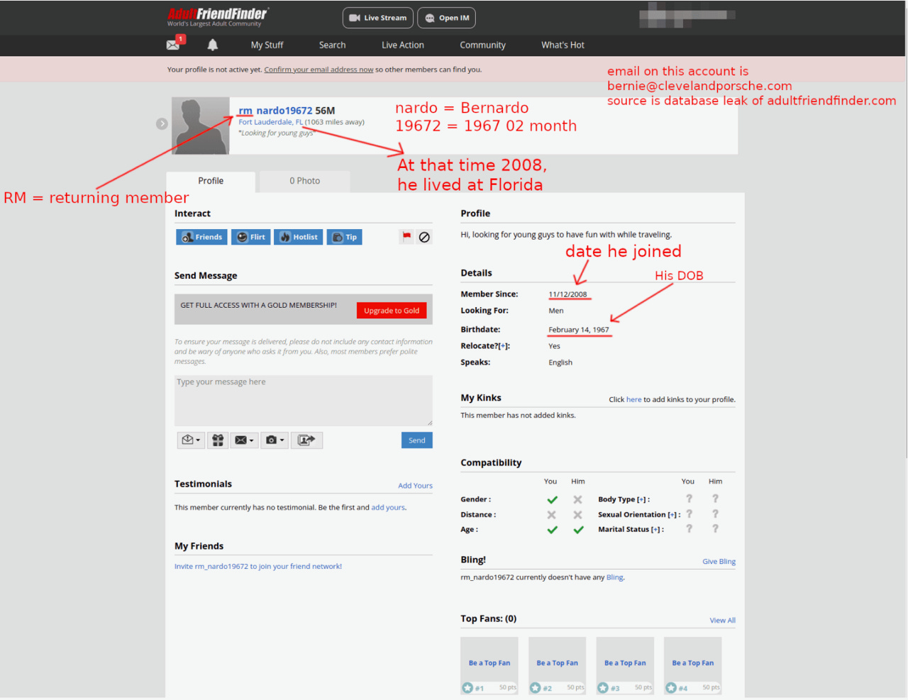Click 'add yours' link in testimonial text
The height and width of the screenshot is (700, 908).
(388, 508)
